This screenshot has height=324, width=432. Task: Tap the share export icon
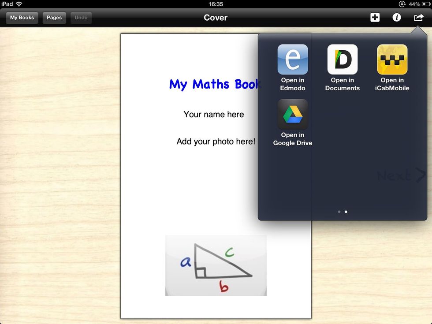[x=418, y=18]
